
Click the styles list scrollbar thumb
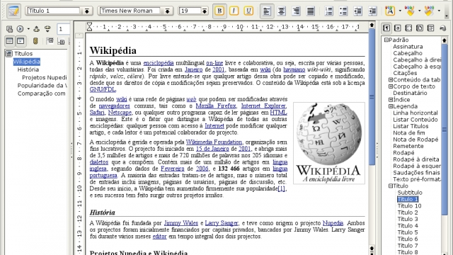pyautogui.click(x=445, y=129)
